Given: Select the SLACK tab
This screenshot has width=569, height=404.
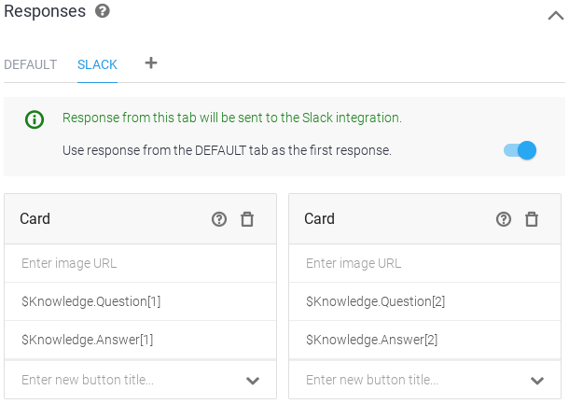Looking at the screenshot, I should click(x=97, y=64).
